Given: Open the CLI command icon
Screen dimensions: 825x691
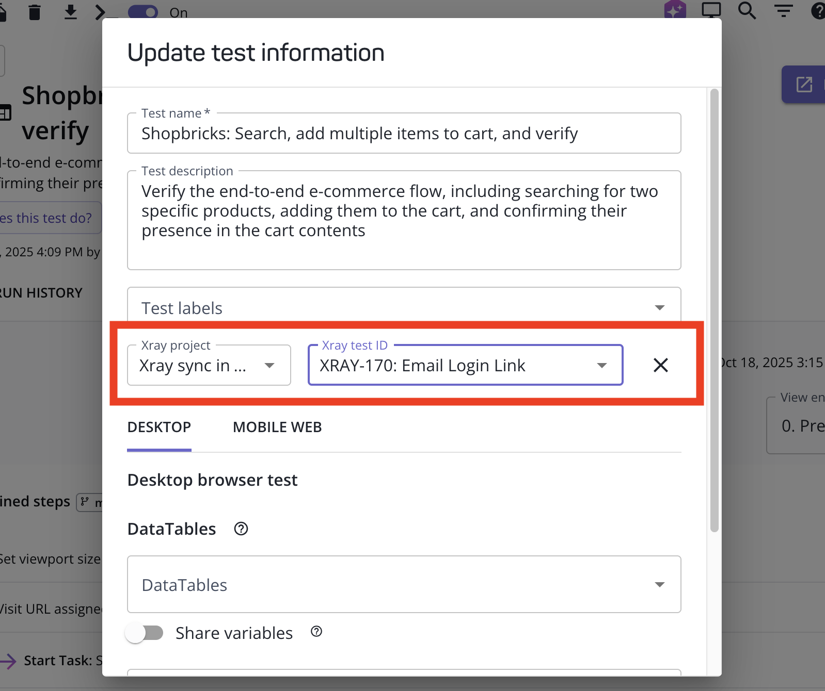Looking at the screenshot, I should [101, 12].
